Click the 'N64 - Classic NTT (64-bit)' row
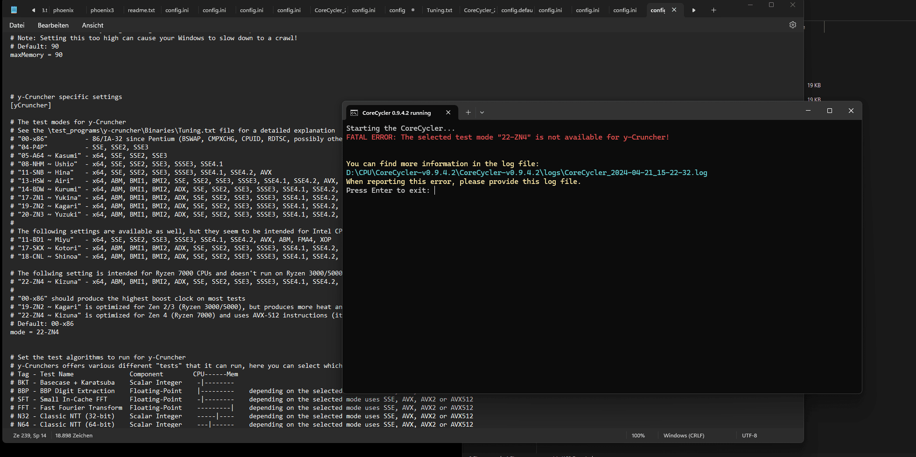The width and height of the screenshot is (916, 457). (x=242, y=425)
